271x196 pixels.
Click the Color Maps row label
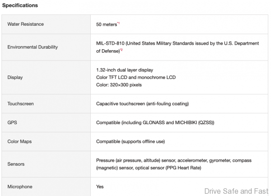[x=20, y=142]
